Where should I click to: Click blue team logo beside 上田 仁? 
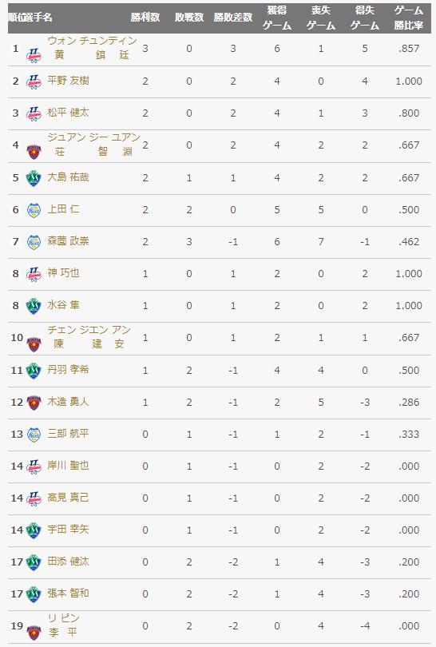click(34, 210)
